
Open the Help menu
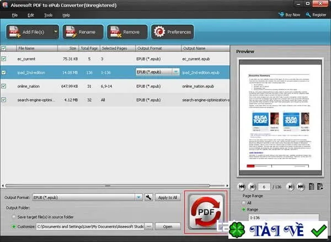click(66, 15)
